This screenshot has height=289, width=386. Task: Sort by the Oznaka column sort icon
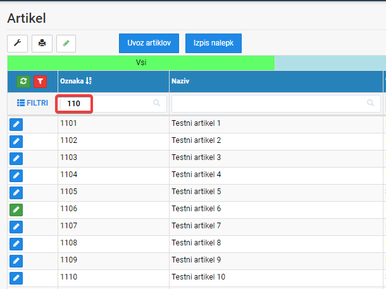[x=89, y=81]
